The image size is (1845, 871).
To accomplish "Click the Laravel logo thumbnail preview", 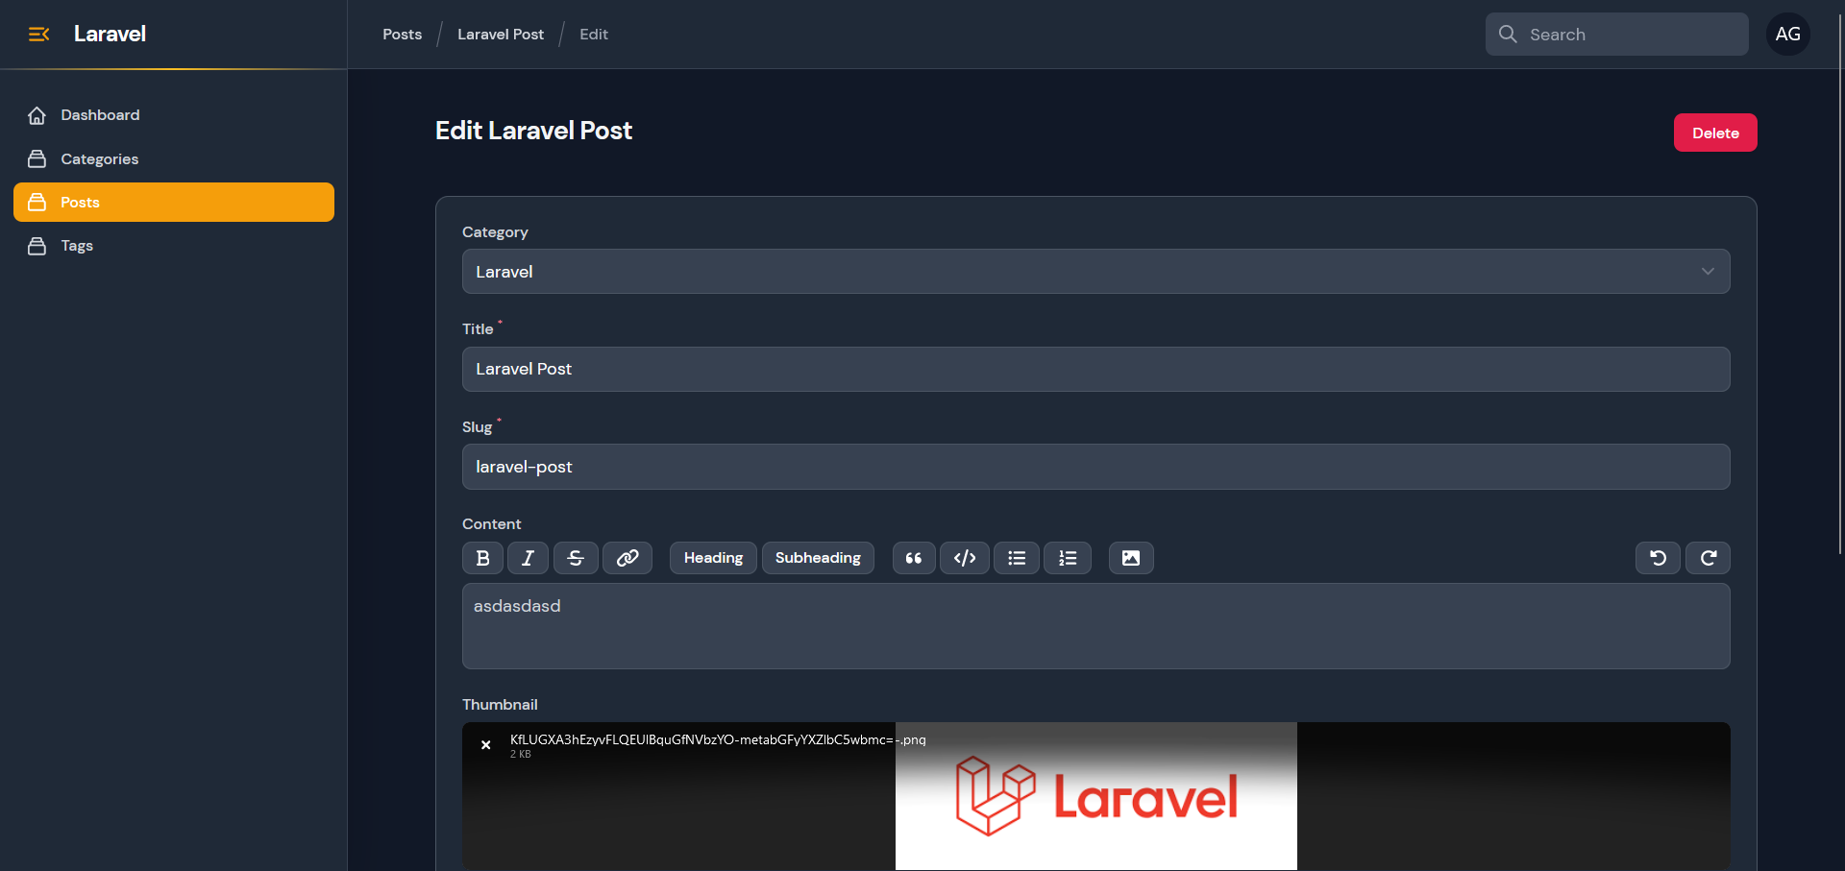I will point(1096,796).
